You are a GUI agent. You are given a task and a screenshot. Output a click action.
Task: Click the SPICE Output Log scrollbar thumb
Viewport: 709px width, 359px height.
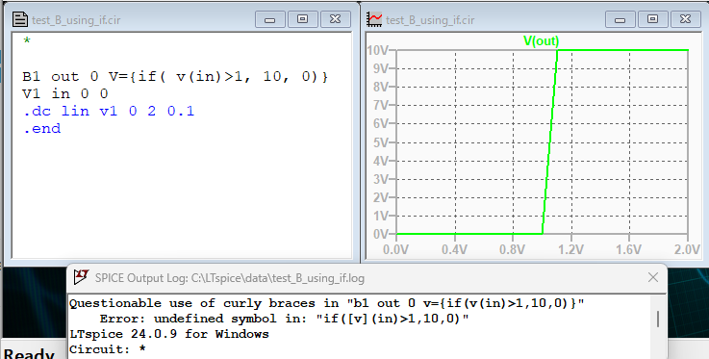tap(658, 319)
